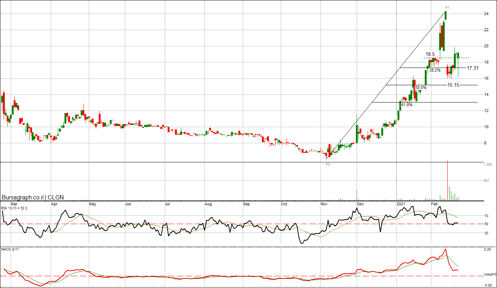This screenshot has width=497, height=288.
Task: Click the 15.15 price level label
Action: (x=453, y=85)
